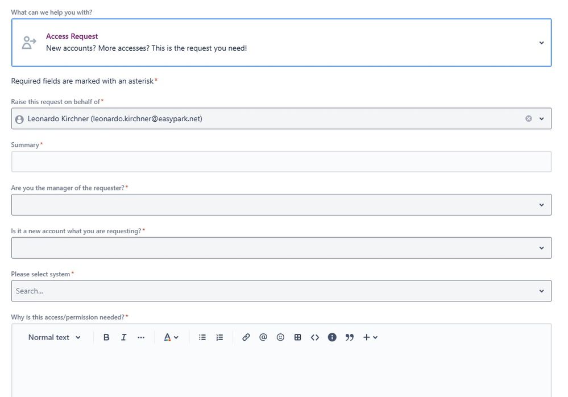
Task: Click the 'Leonardo Kirchner (leonardo.kirchner@easypark.net)' value
Action: tap(115, 119)
